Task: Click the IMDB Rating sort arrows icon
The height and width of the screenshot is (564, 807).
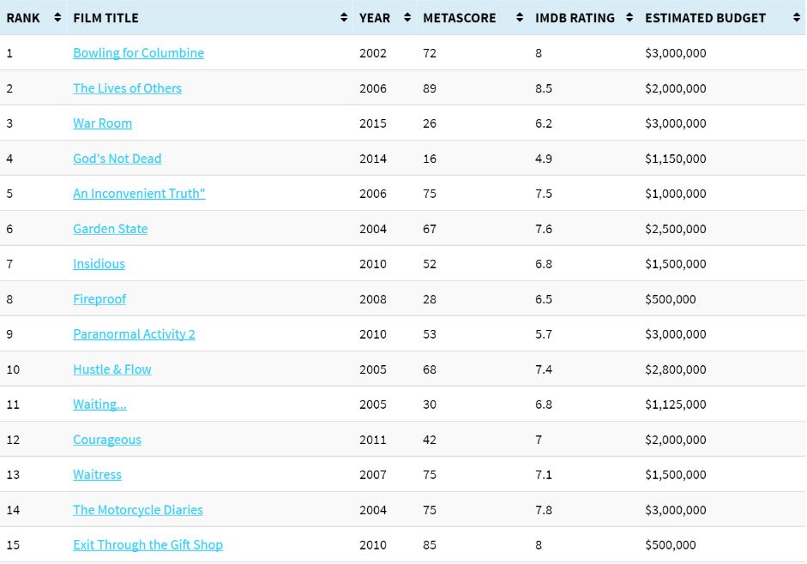Action: tap(629, 18)
